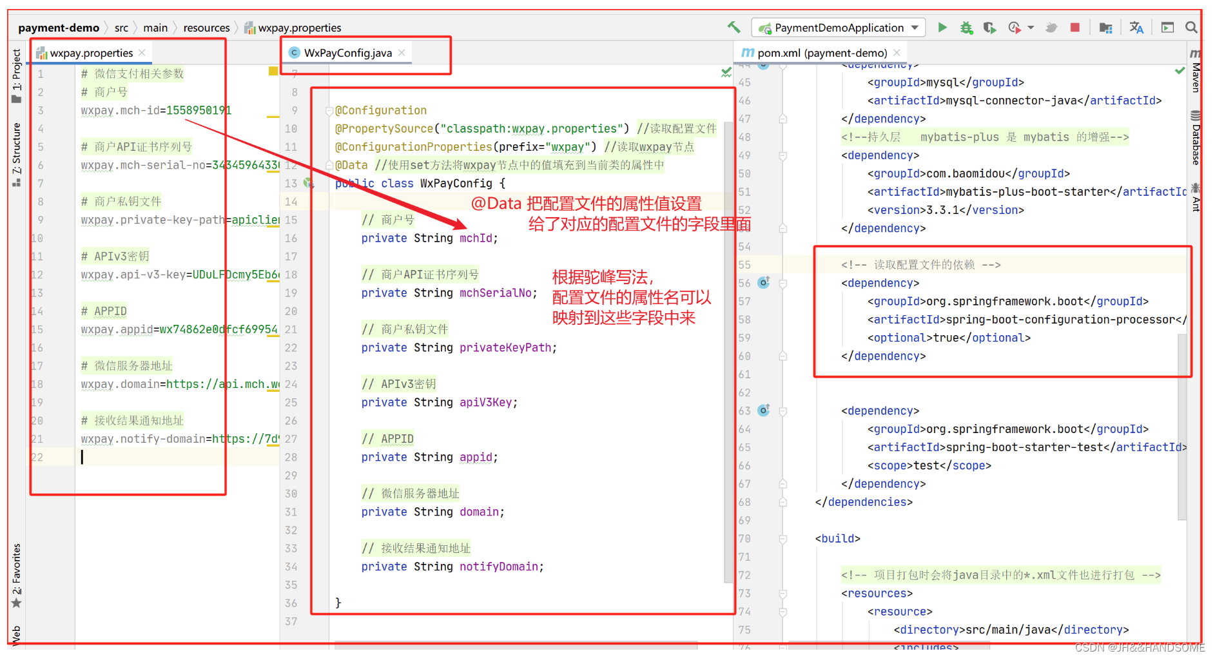Open the Project tool window
This screenshot has width=1215, height=658.
pyautogui.click(x=16, y=75)
